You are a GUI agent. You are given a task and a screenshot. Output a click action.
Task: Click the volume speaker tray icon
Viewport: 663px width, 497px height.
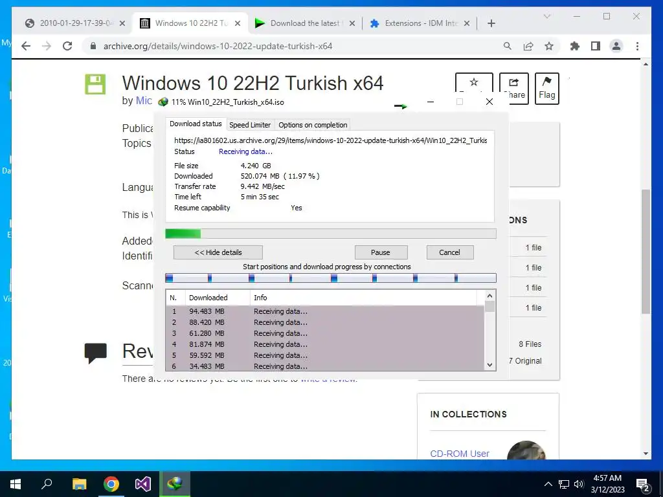point(579,484)
